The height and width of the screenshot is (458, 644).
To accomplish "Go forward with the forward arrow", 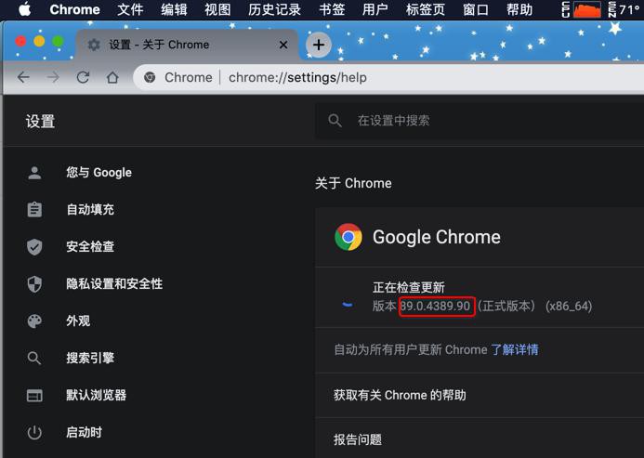I will coord(53,77).
